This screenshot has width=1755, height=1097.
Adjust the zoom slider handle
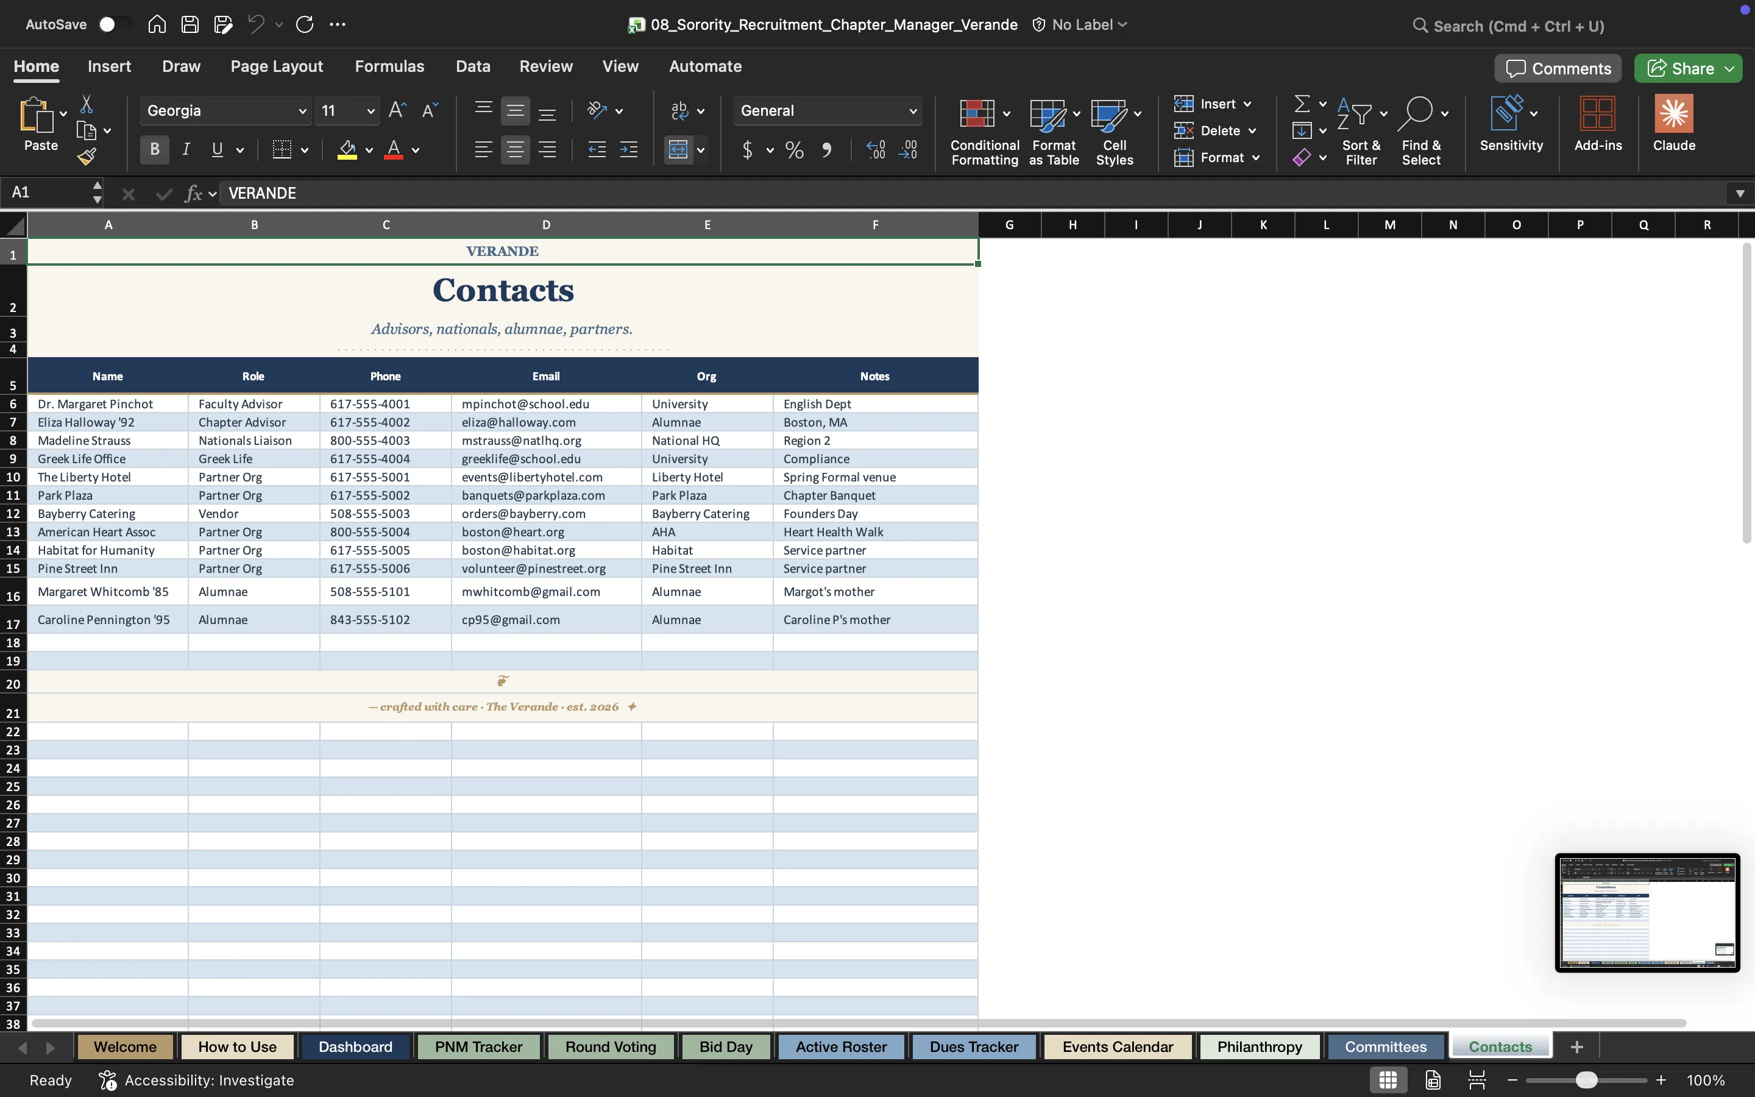[1586, 1079]
